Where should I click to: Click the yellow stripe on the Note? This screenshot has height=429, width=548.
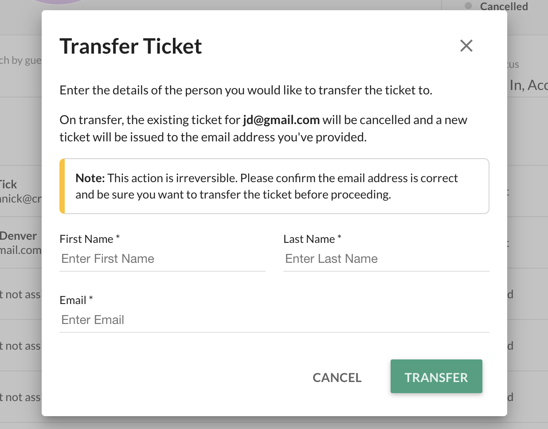point(62,186)
